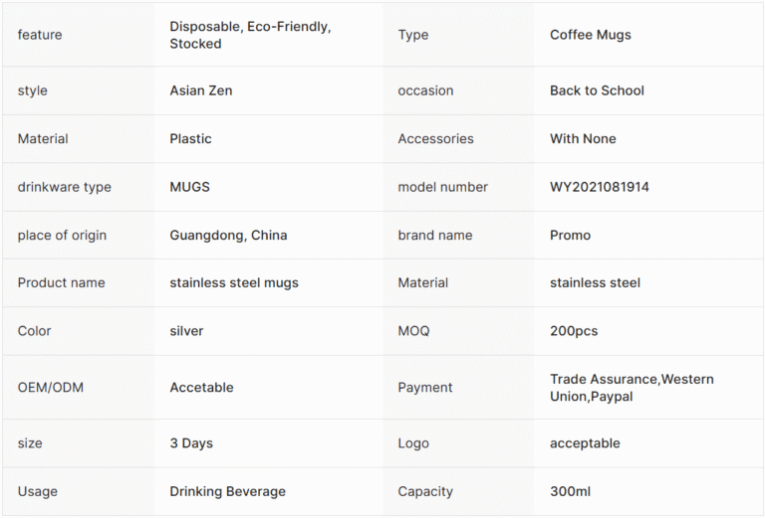Click the 'silver' color value

[x=186, y=331]
